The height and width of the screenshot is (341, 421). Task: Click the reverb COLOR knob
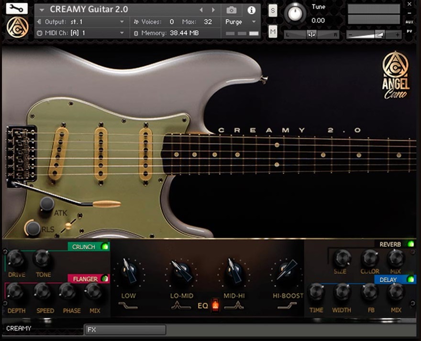click(x=370, y=258)
